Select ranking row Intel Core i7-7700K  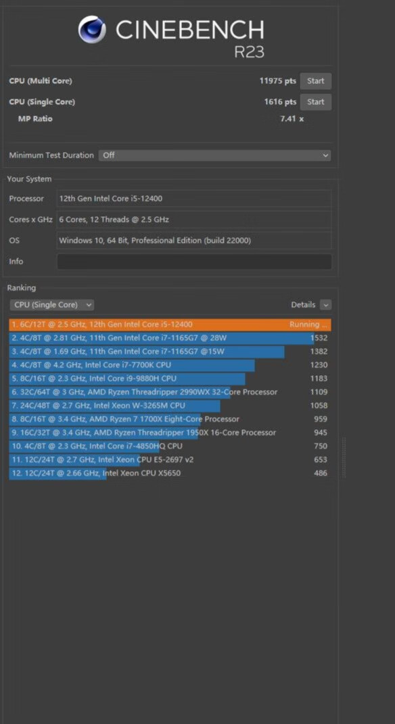[x=170, y=365]
